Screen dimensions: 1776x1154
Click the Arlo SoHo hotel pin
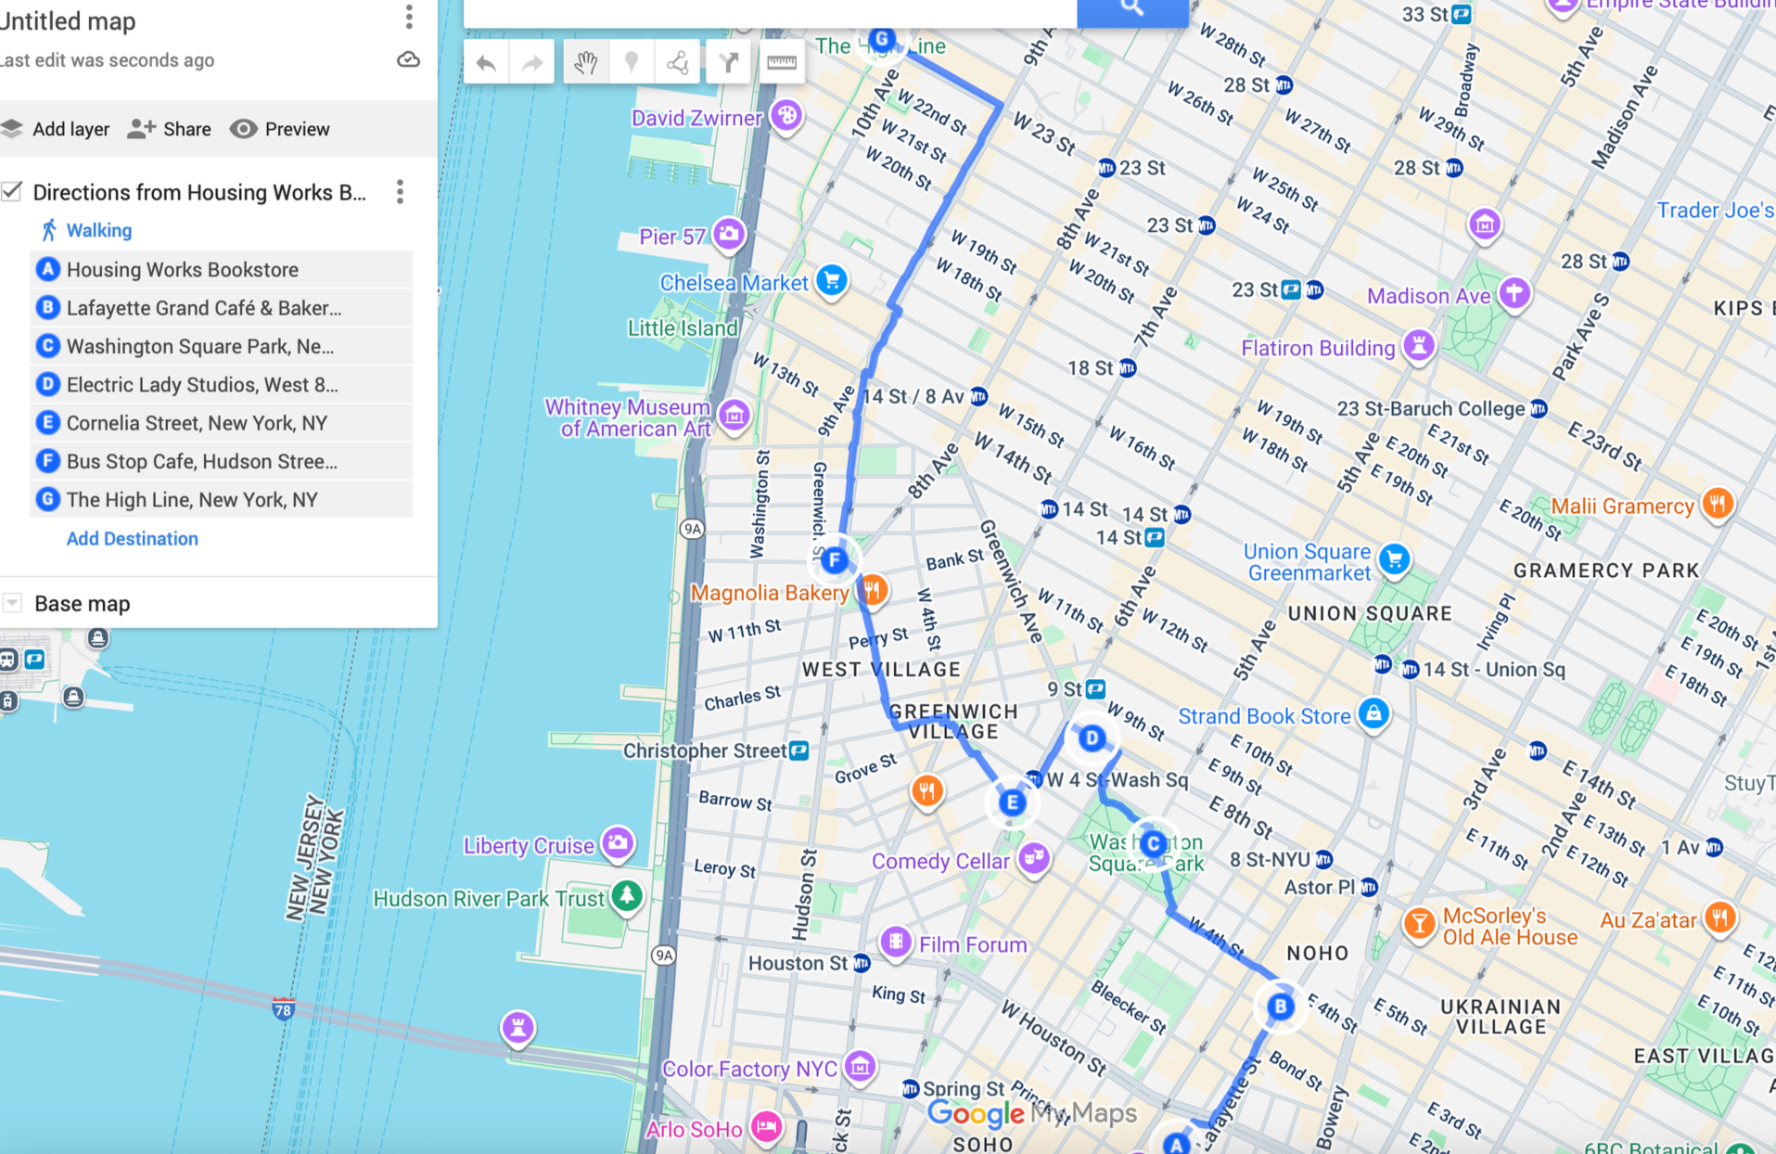pos(767,1127)
